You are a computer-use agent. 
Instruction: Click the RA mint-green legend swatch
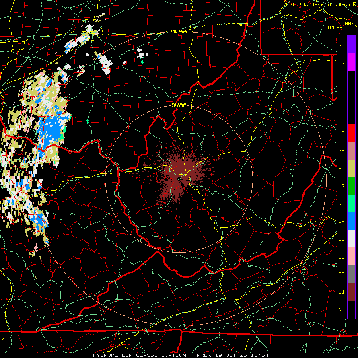coord(351,204)
